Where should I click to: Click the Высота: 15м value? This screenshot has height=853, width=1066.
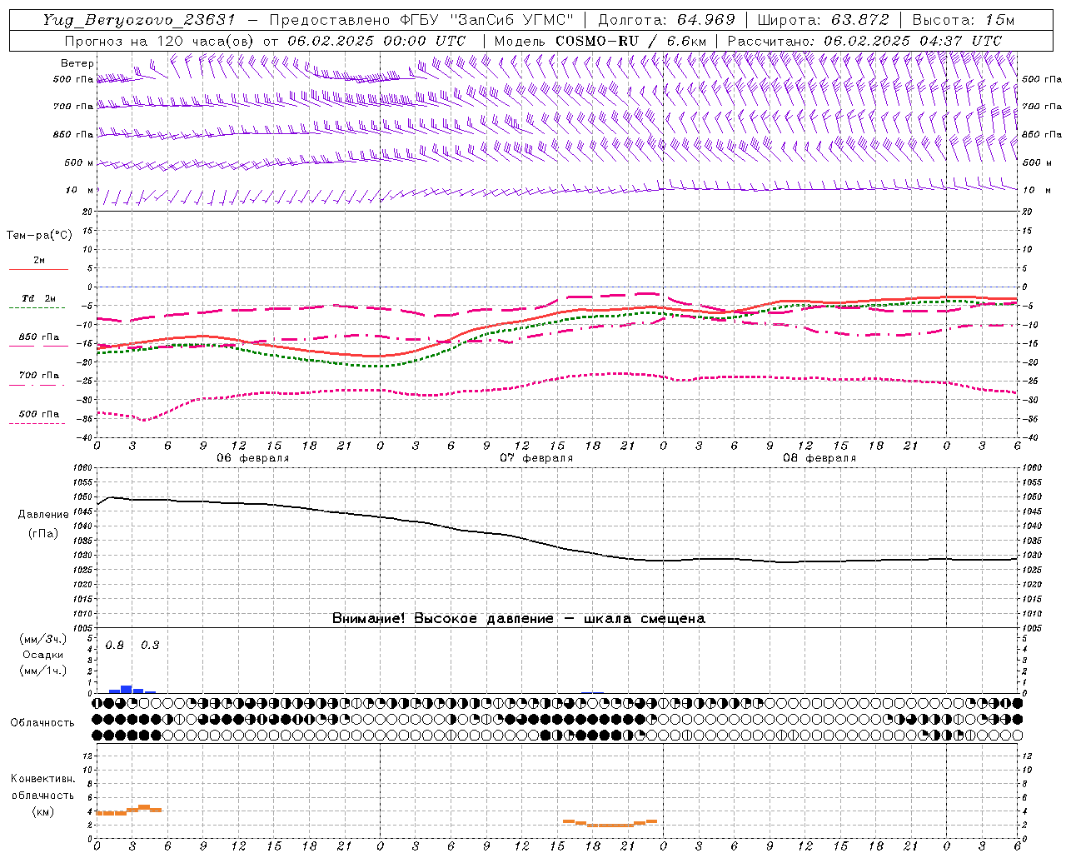(964, 20)
